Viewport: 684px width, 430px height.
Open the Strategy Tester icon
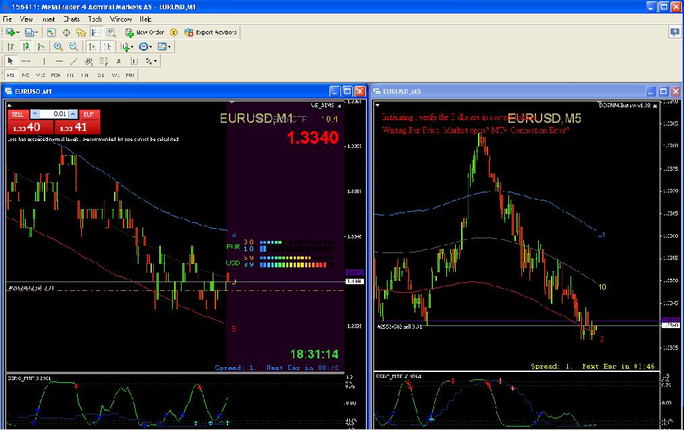click(111, 32)
